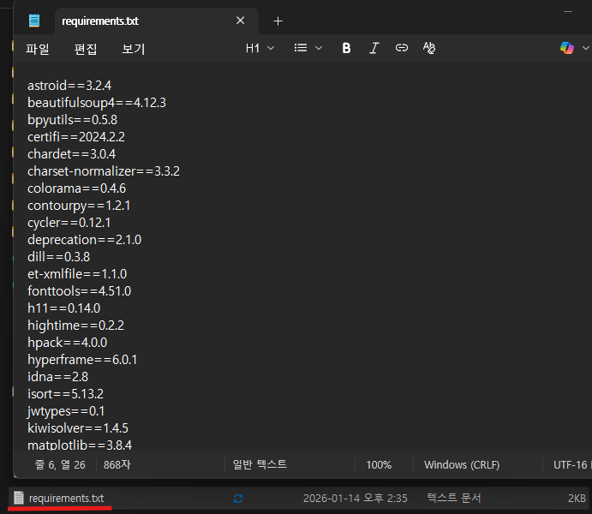Add a new tab with the plus button
Screen dimensions: 592x514
tap(278, 21)
